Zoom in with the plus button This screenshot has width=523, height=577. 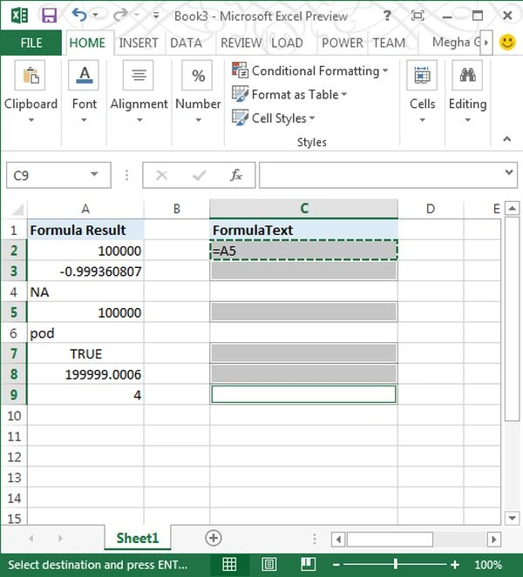[455, 564]
